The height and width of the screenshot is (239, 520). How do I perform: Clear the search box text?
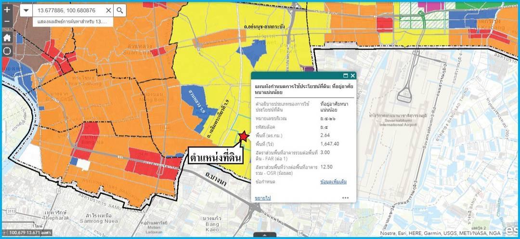108,11
